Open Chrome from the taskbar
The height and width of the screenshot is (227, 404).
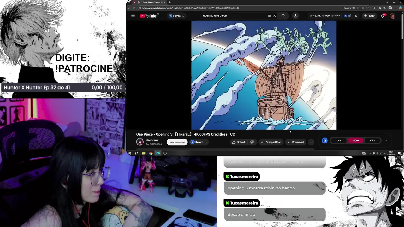point(151,154)
